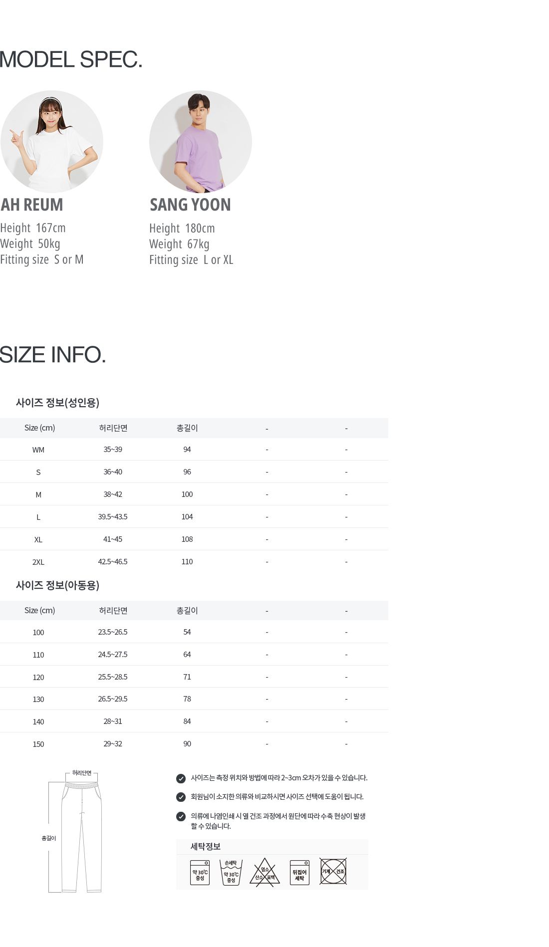Click the 세탁정보 laundry info heading

pyautogui.click(x=206, y=847)
